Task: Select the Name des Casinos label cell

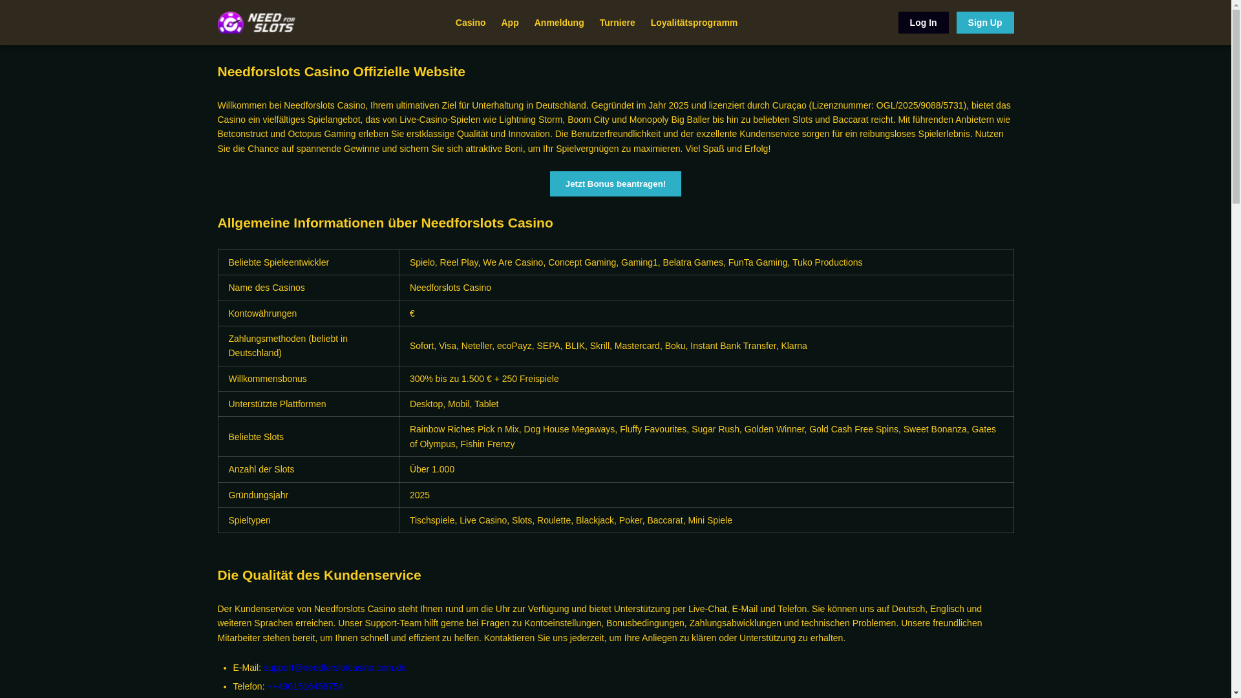Action: pos(308,288)
